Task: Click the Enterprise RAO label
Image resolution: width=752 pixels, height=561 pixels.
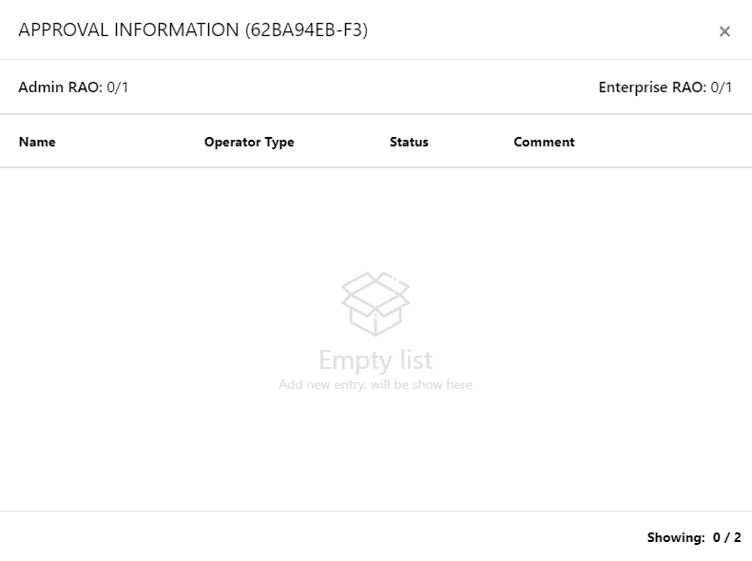Action: coord(652,87)
